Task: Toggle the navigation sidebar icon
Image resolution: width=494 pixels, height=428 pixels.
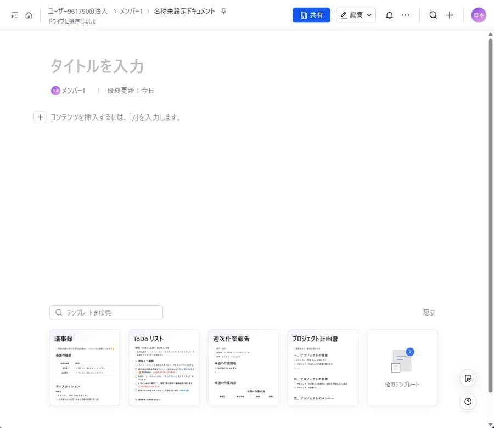Action: tap(14, 15)
